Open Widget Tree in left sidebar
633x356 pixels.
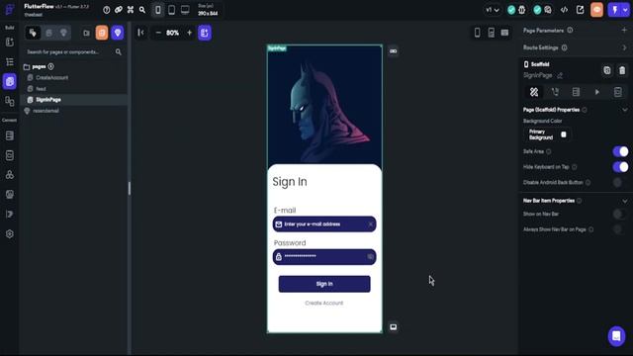point(10,61)
